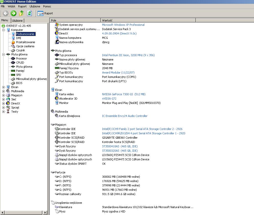Switch to the Menu tab
This screenshot has width=254, height=215.
pyautogui.click(x=5, y=20)
